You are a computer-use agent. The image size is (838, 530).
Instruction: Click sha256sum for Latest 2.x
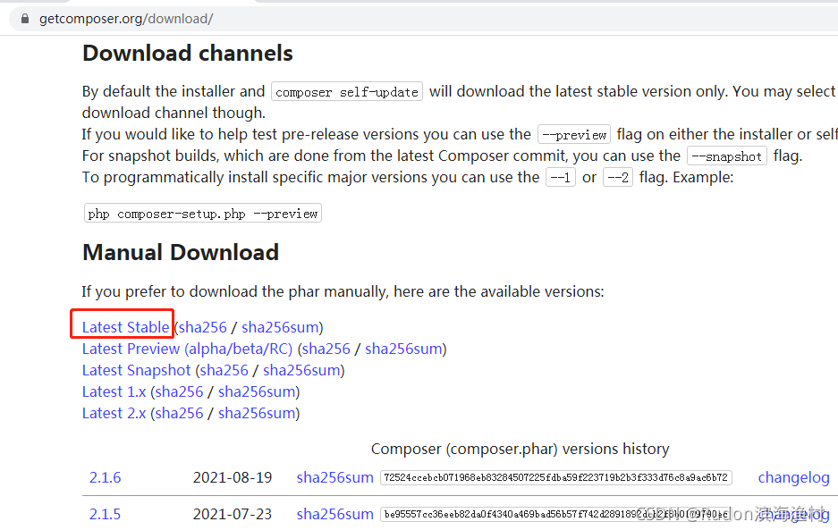(x=257, y=412)
